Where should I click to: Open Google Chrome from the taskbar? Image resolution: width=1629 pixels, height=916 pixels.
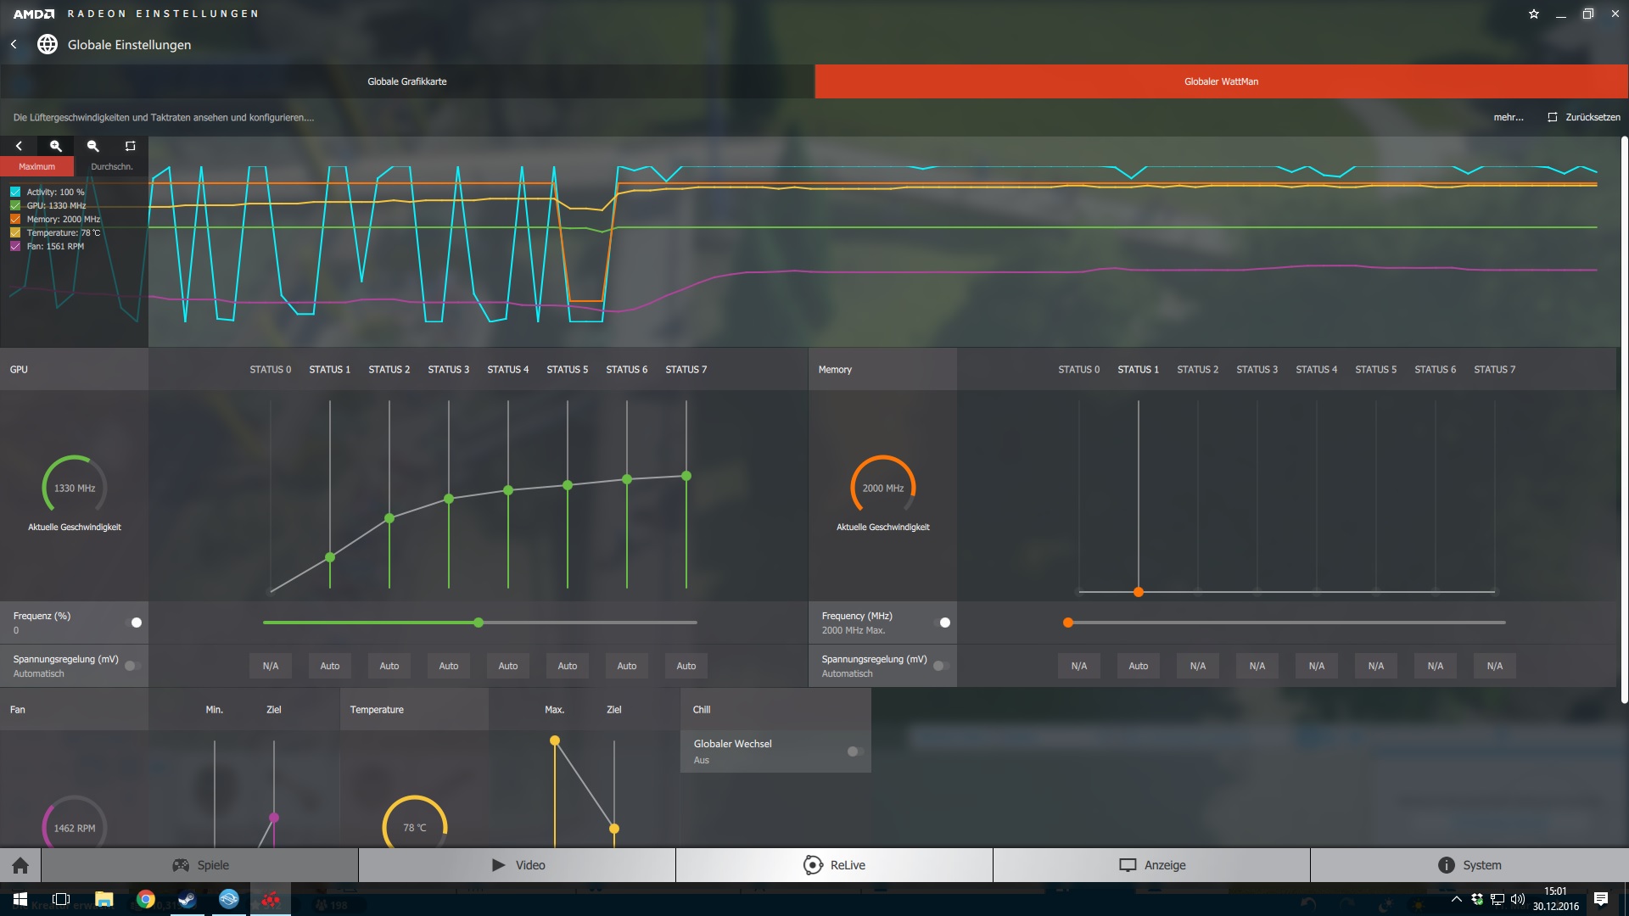[146, 899]
